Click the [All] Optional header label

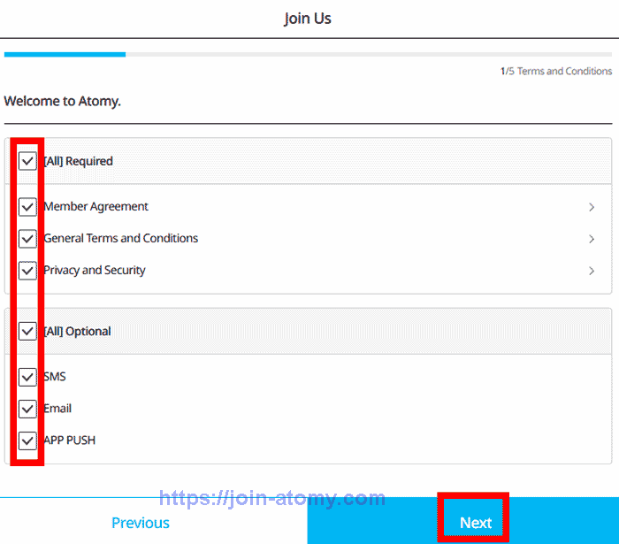click(x=78, y=332)
